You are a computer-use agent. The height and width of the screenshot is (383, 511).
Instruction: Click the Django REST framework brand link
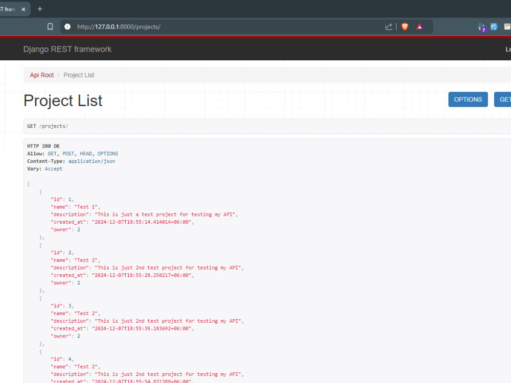67,49
